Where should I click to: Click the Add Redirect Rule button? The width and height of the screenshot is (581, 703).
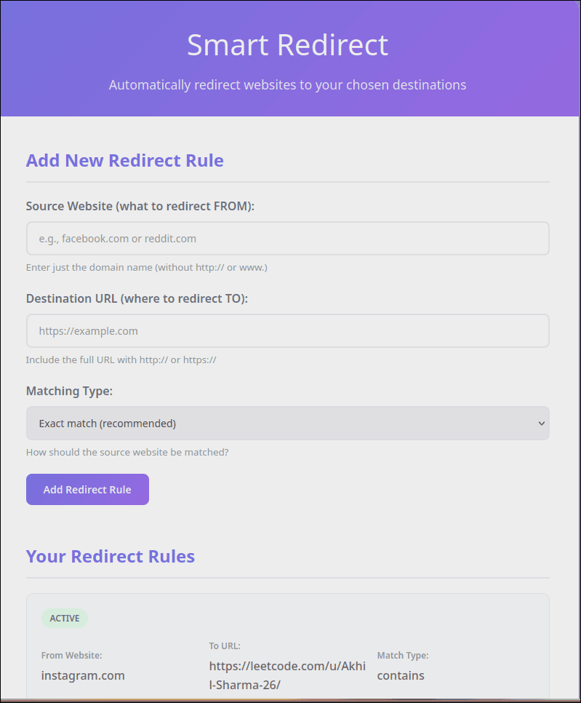coord(87,489)
